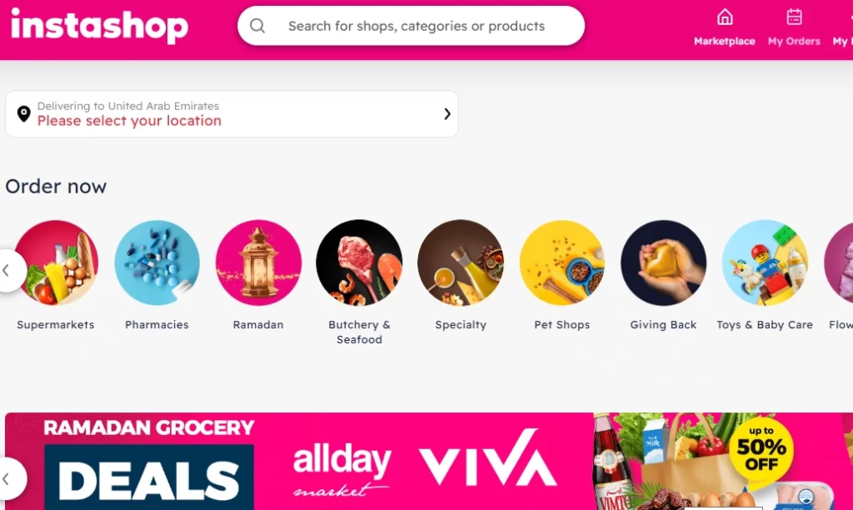Open the My Orders calendar icon

(794, 17)
